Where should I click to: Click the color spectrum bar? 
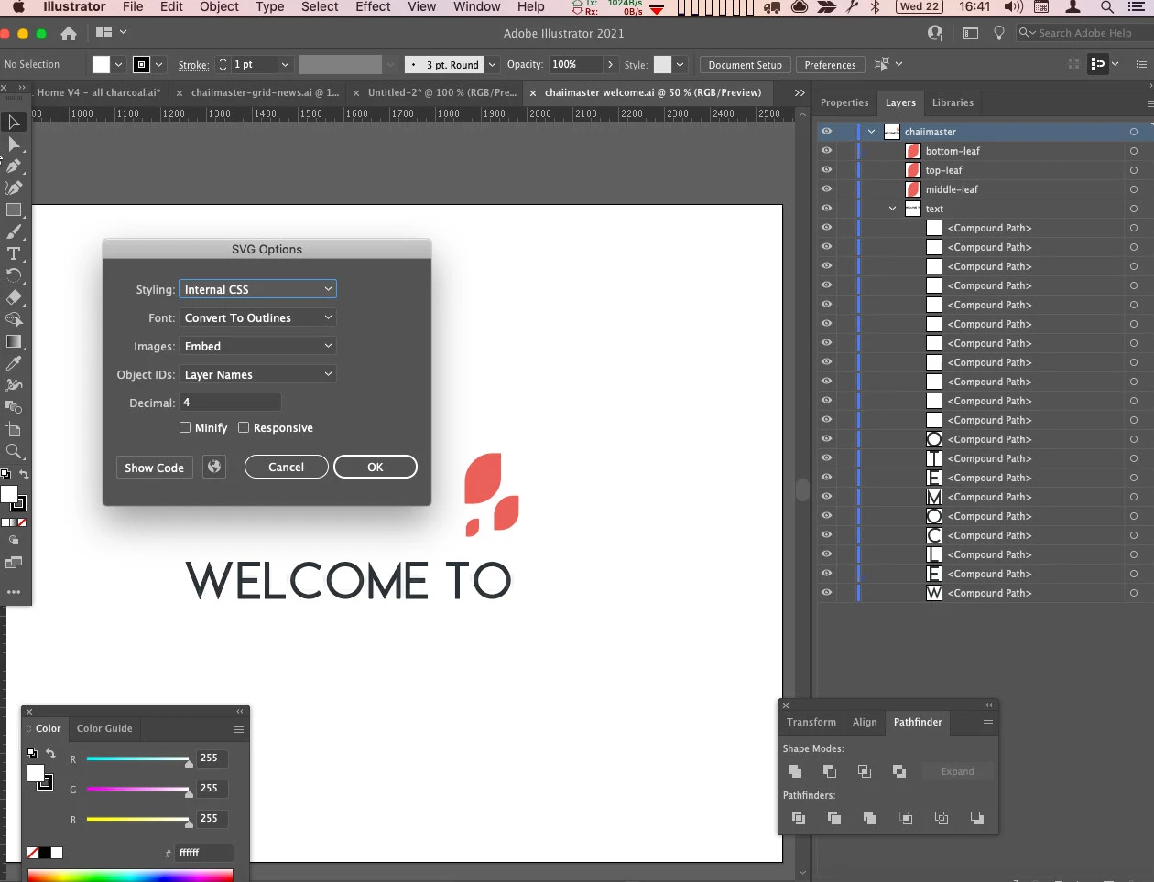click(x=130, y=876)
